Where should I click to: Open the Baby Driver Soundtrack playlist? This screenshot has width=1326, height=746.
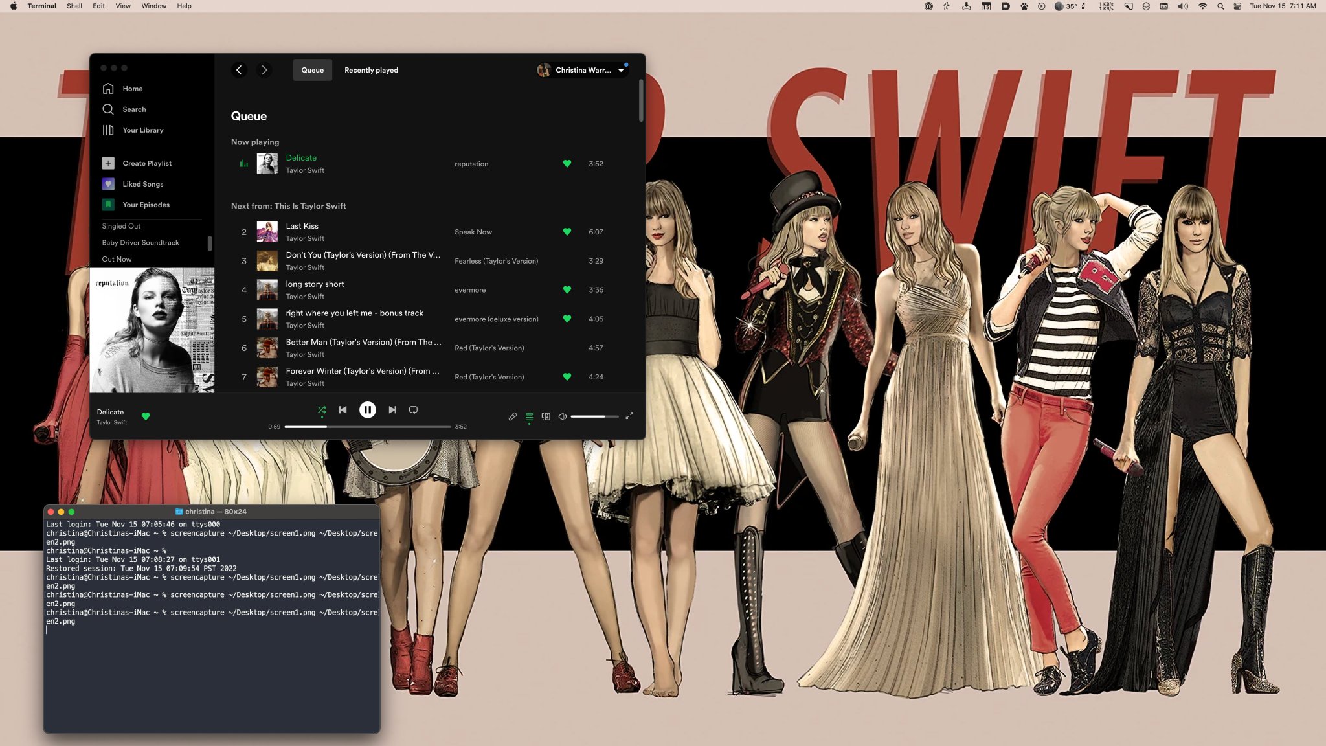(140, 243)
